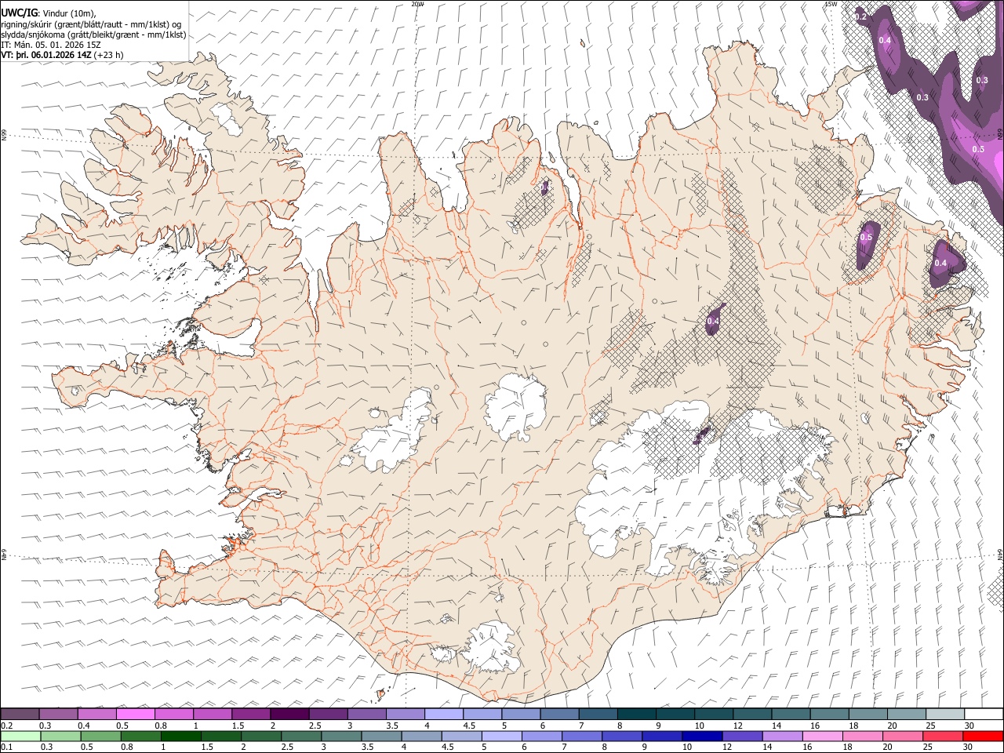Pick the dark teal 8 swatch in top legend
This screenshot has height=753, width=1004.
tap(635, 714)
